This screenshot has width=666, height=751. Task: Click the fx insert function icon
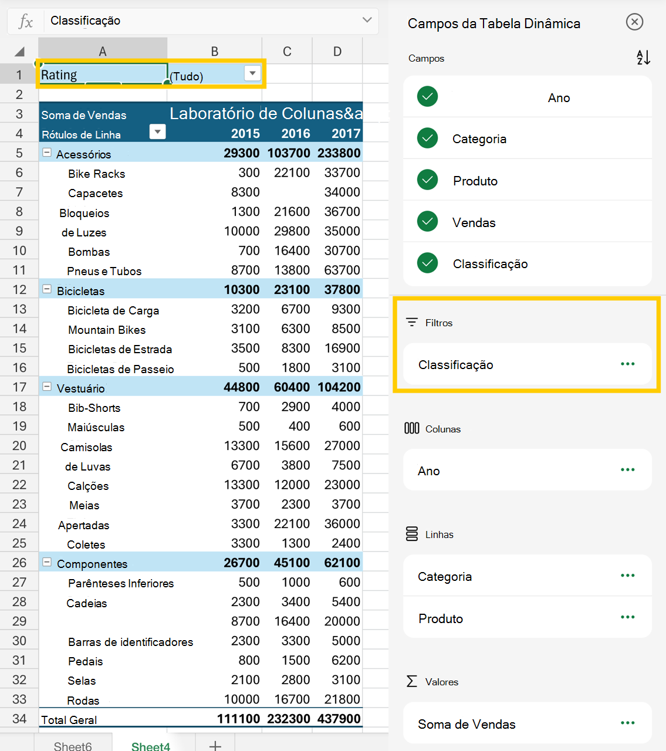pyautogui.click(x=25, y=21)
